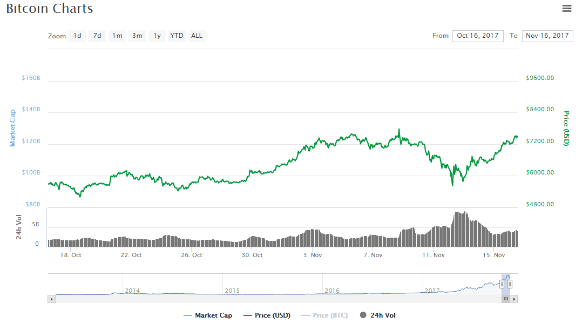Click the navigator left range handle
The image size is (582, 323).
pos(502,284)
